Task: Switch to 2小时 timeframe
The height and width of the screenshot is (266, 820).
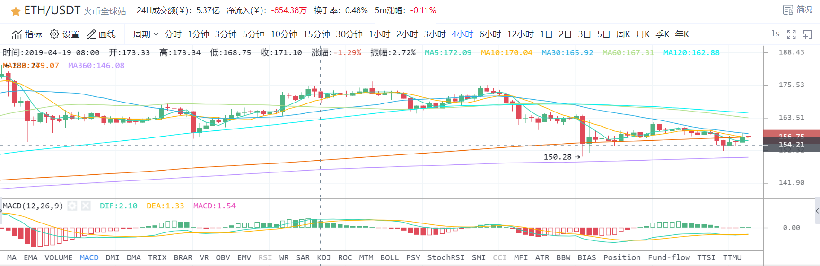Action: tap(407, 34)
